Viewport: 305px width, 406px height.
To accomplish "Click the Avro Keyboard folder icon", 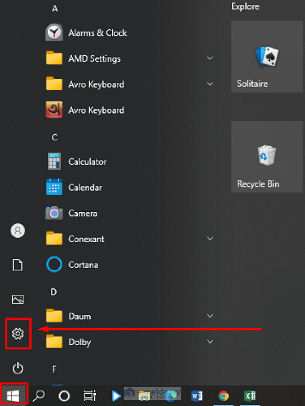I will click(x=54, y=84).
